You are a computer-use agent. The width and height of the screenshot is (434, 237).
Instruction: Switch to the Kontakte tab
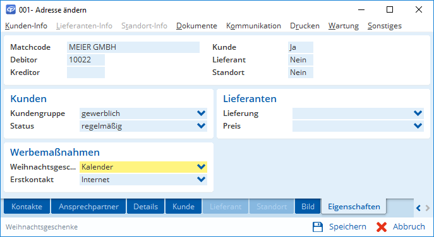pos(27,206)
